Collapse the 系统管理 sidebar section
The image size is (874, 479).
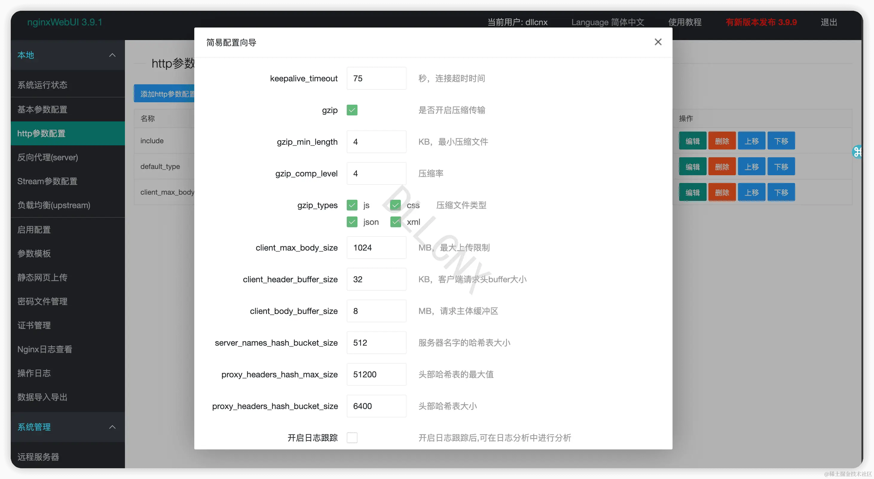112,427
